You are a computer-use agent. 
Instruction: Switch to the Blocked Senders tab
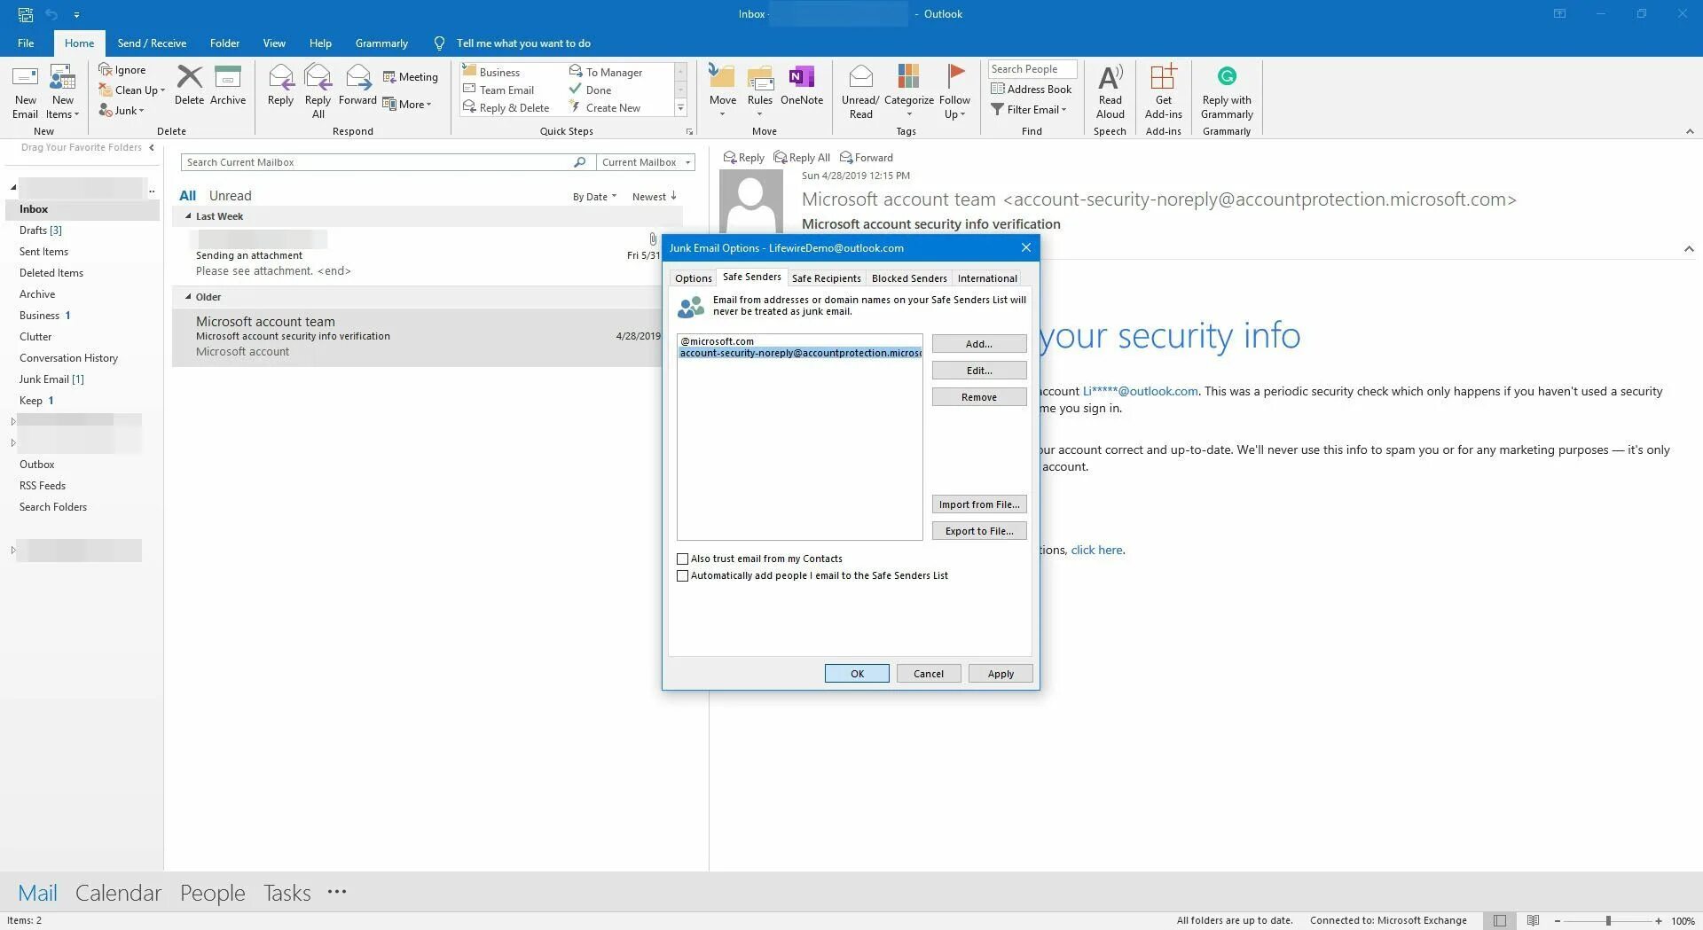pyautogui.click(x=909, y=278)
